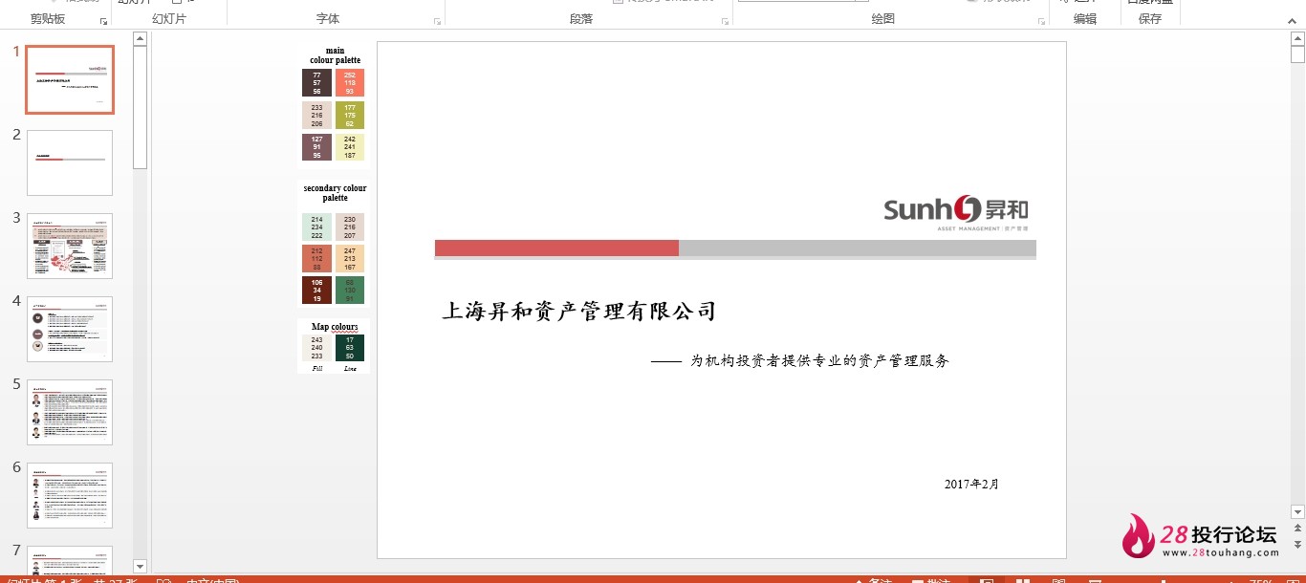
Task: Click the 'main colour palette' label
Action: tap(335, 55)
